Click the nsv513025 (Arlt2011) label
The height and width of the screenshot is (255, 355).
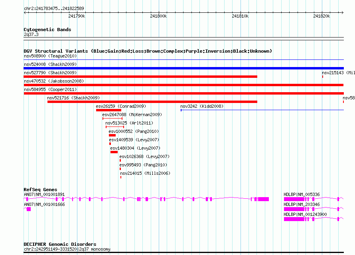tap(129, 123)
